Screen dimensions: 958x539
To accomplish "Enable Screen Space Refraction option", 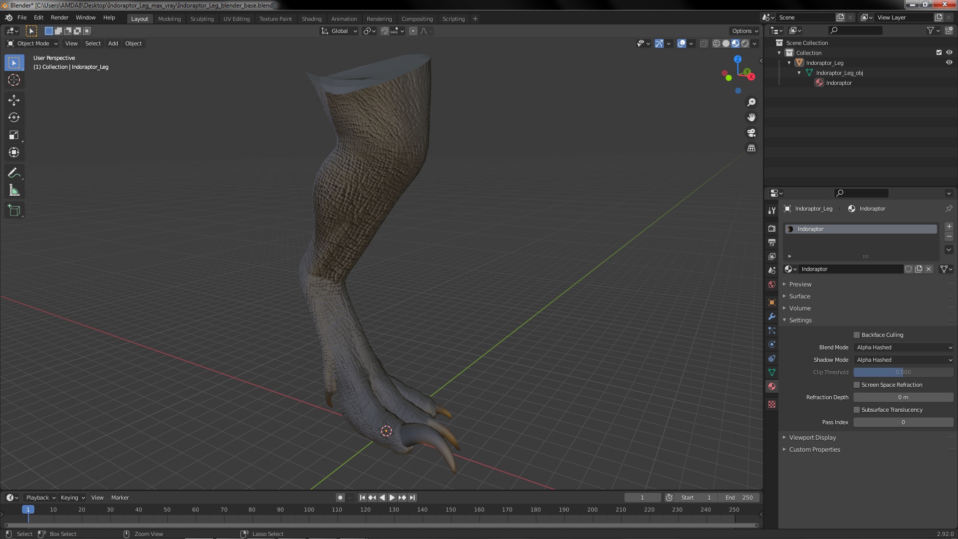I will coord(857,385).
